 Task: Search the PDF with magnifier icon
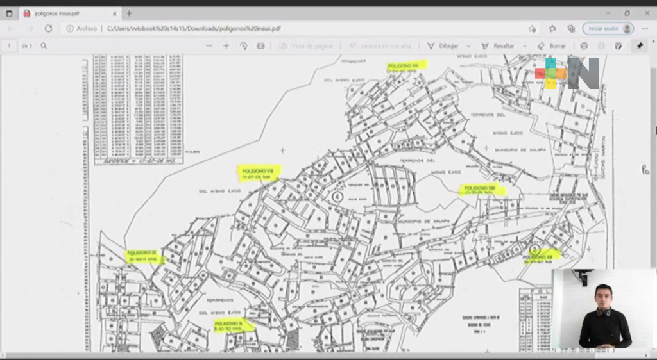click(44, 46)
